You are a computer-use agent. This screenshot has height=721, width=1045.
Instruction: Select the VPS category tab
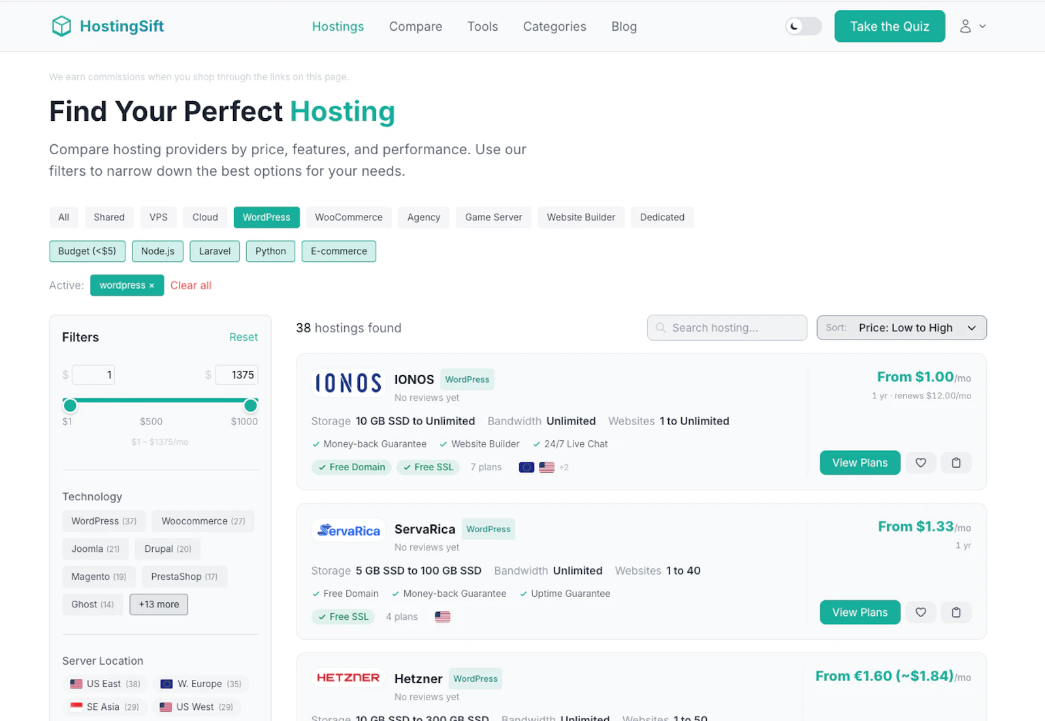pyautogui.click(x=159, y=217)
